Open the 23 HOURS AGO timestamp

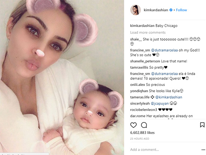point(140,139)
